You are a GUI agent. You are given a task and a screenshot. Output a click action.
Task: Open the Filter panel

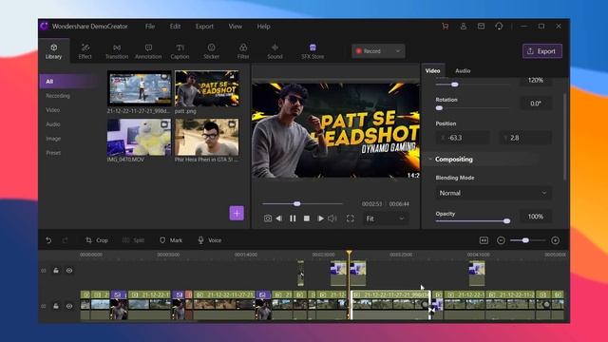pos(243,51)
